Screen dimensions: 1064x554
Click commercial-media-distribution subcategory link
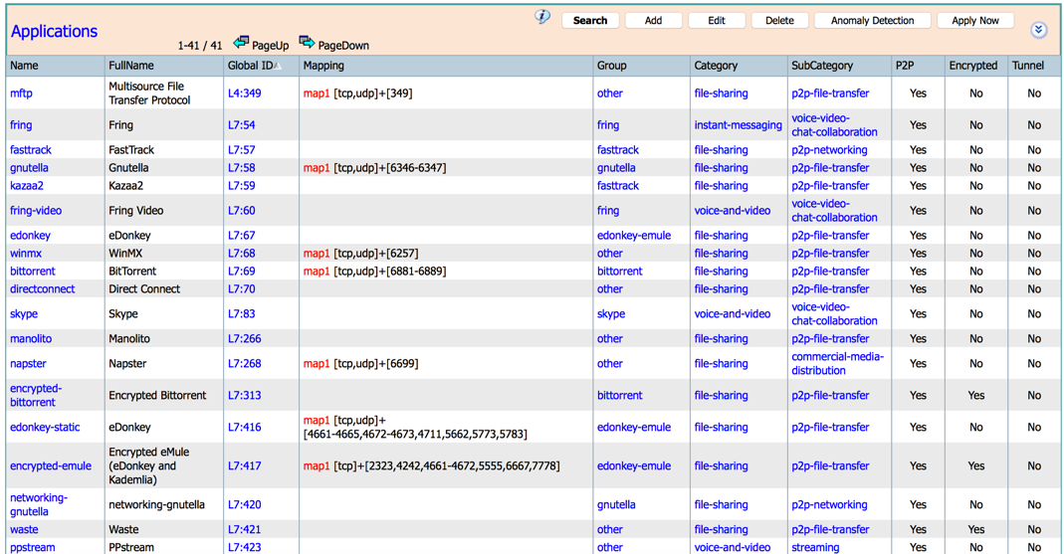[837, 364]
